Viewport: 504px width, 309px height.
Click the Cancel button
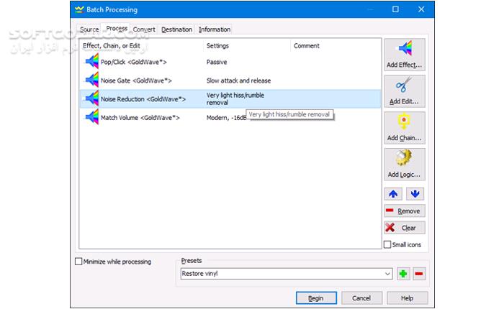(361, 298)
